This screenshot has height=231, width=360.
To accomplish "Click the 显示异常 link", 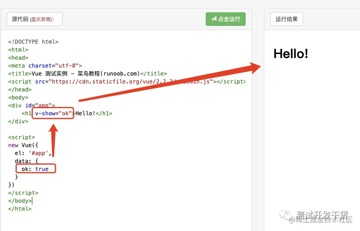I will [x=41, y=19].
